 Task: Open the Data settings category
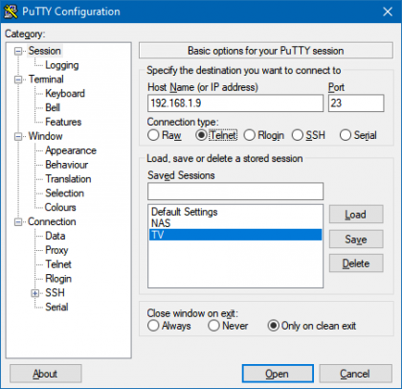(x=56, y=236)
